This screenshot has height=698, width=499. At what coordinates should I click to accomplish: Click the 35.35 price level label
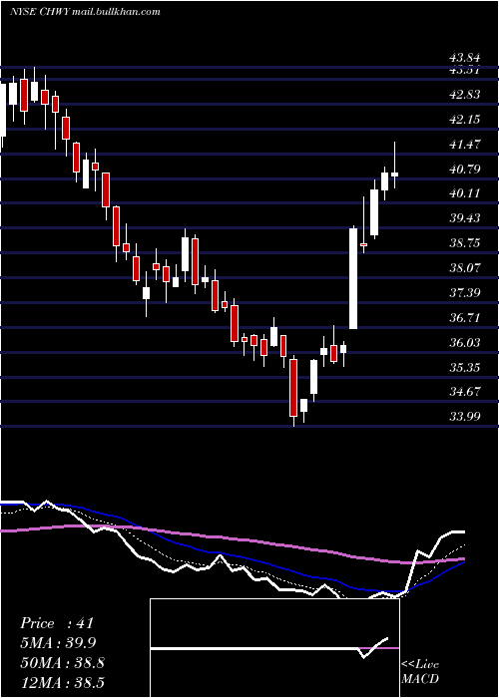[465, 368]
